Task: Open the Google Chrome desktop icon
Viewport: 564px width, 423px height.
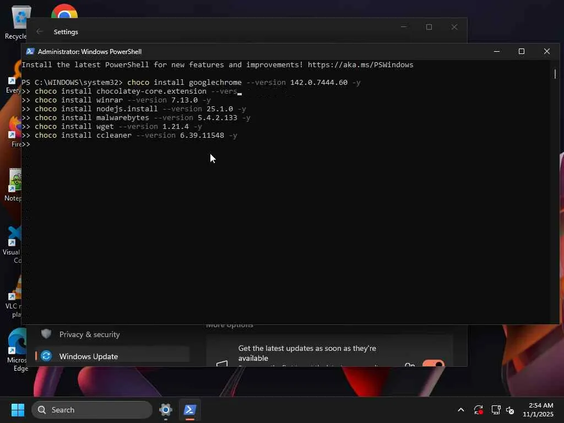Action: tap(64, 12)
